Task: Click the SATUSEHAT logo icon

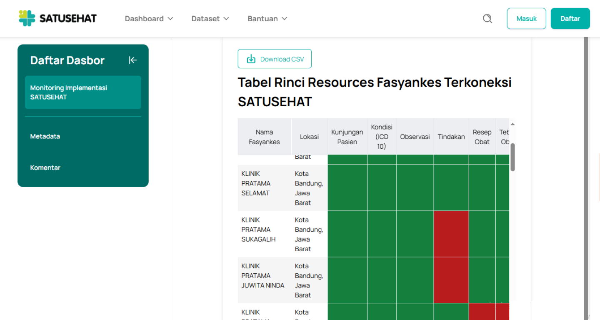Action: click(27, 18)
